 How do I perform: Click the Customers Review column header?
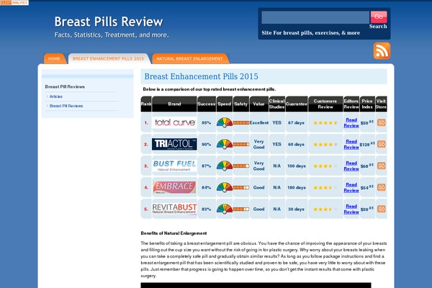pyautogui.click(x=325, y=104)
